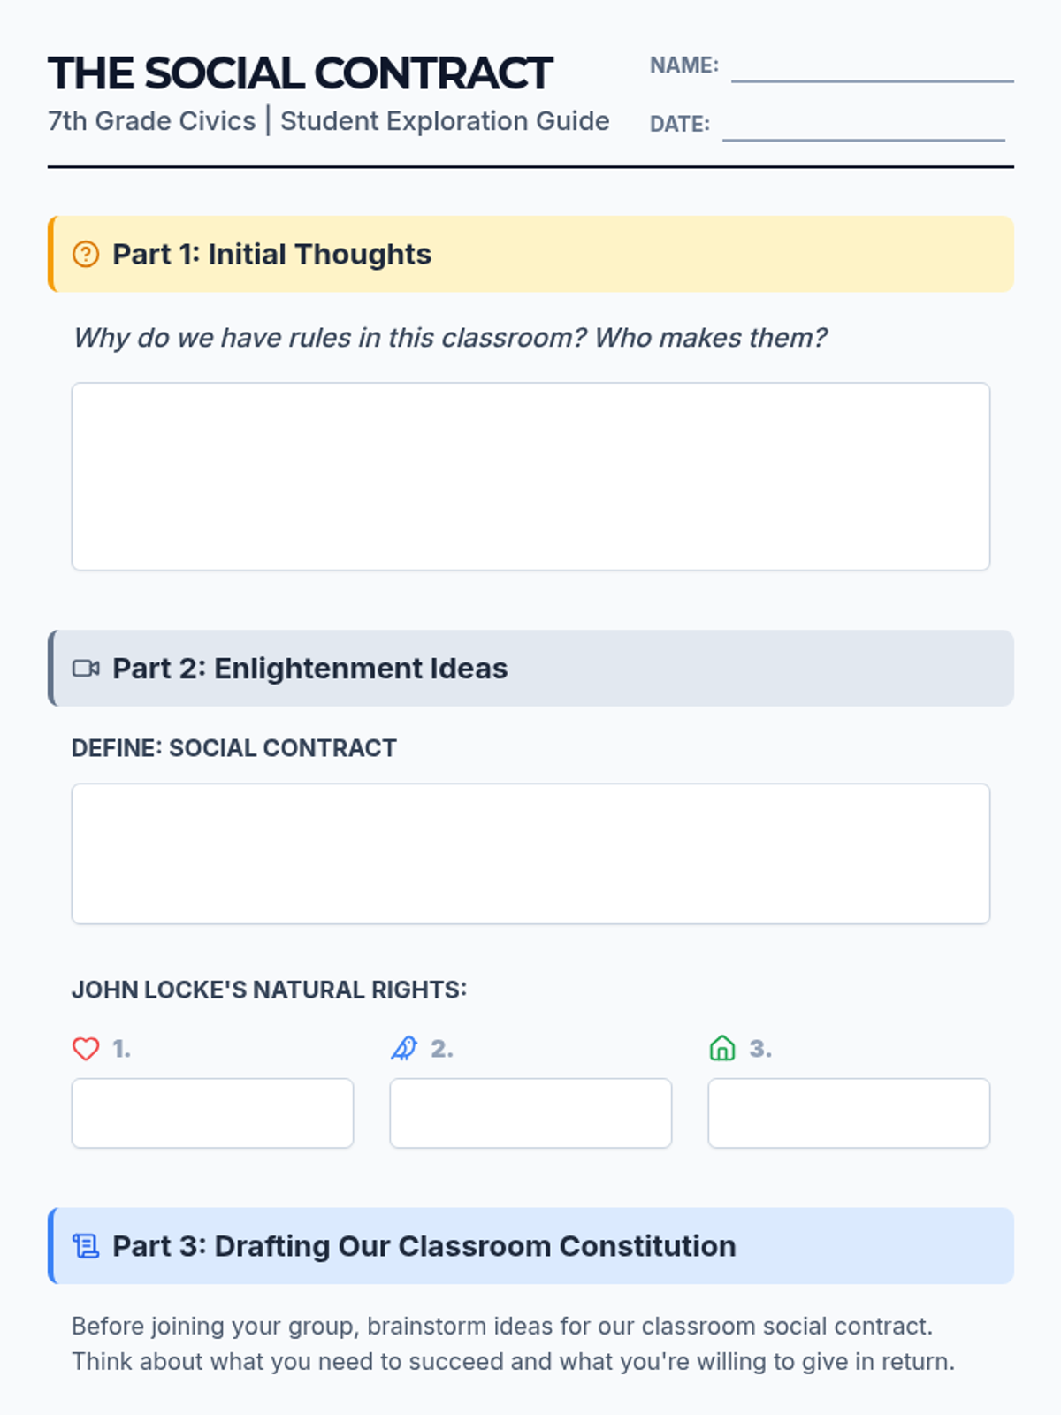Click the question mark icon beside Part 1
1061x1415 pixels.
coord(86,255)
